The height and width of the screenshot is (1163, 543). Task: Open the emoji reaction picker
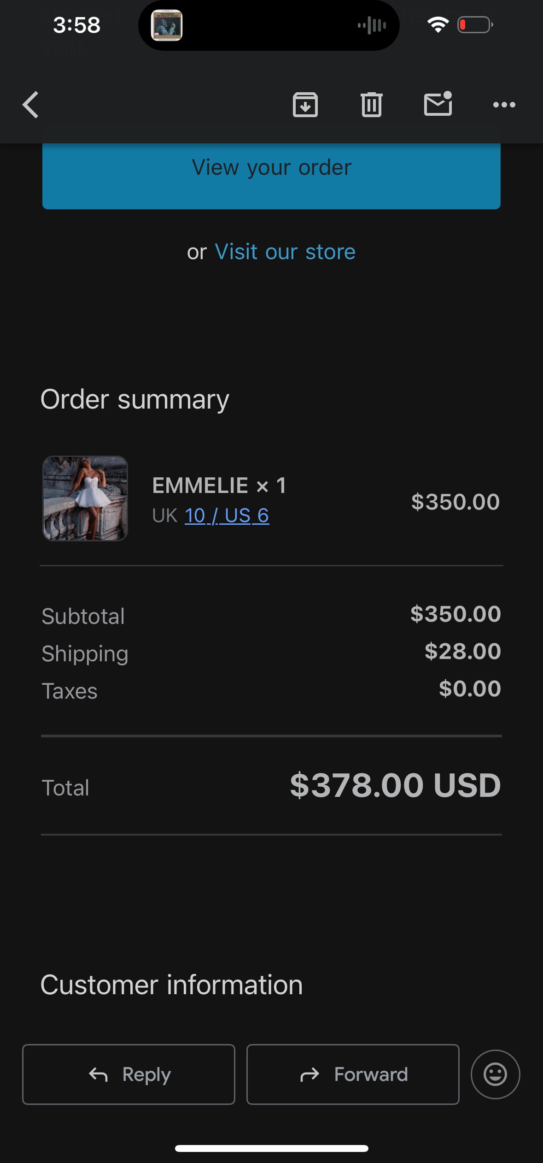[495, 1074]
